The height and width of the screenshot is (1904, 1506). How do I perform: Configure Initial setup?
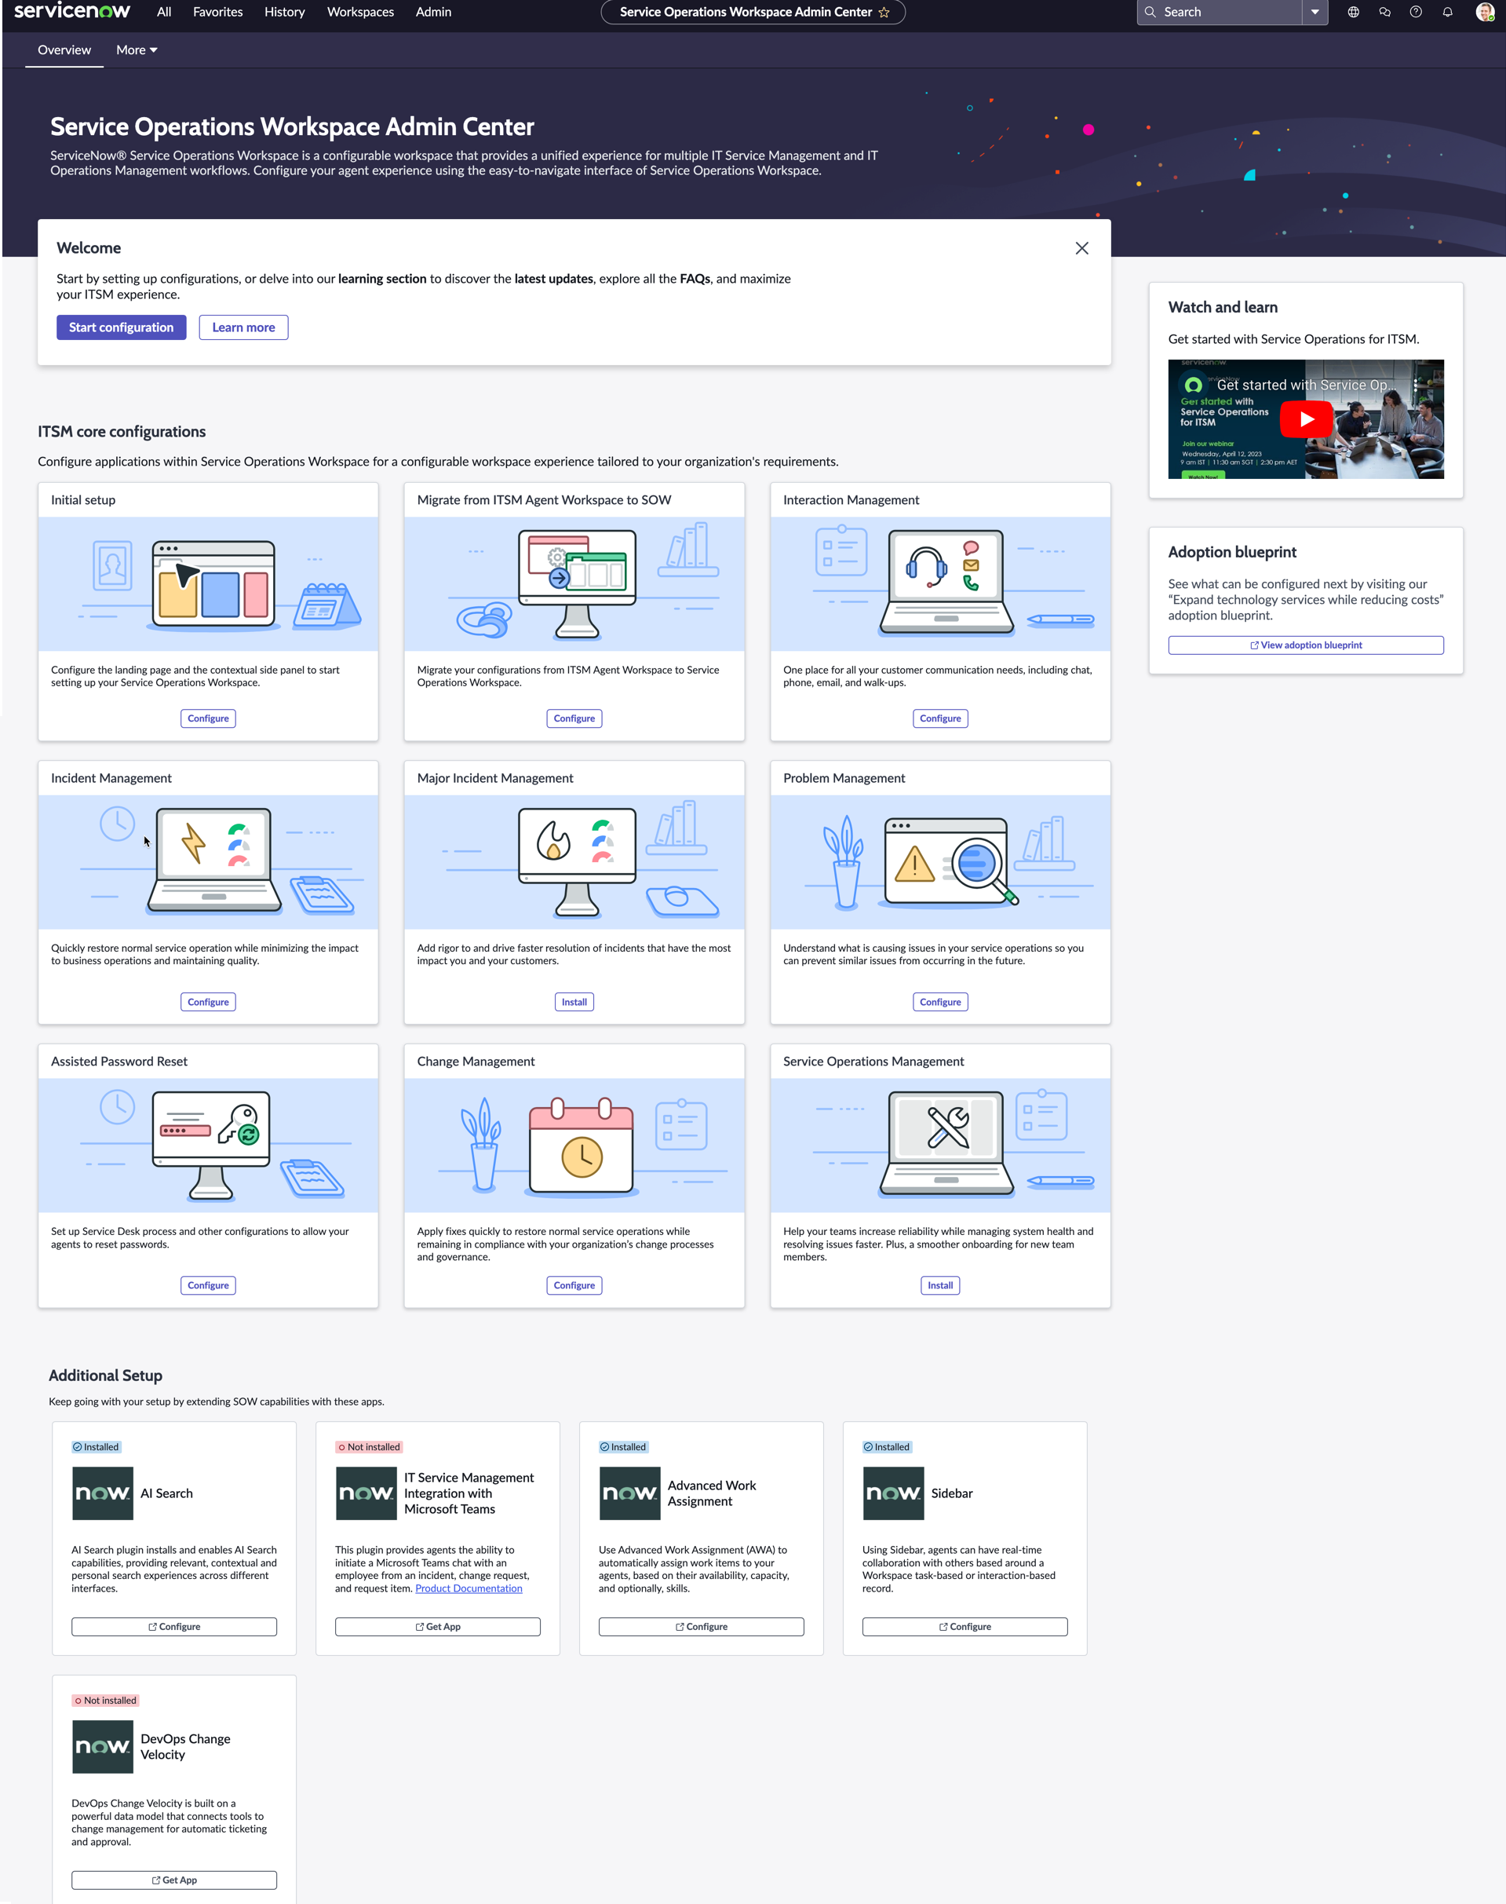[x=208, y=718]
